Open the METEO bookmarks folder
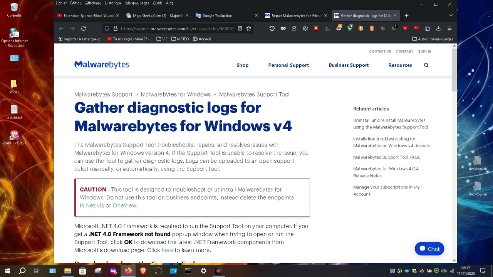Viewport: 493px width, 277px height. (180, 39)
